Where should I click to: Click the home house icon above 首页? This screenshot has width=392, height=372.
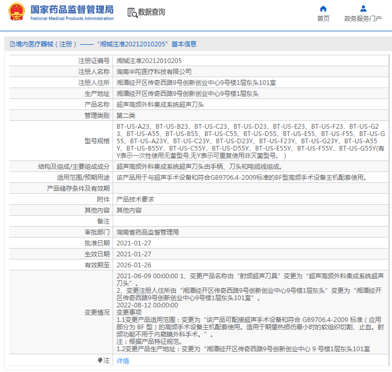pyautogui.click(x=323, y=9)
